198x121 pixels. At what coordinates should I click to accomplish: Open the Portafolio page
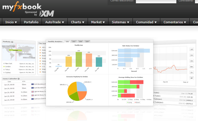[x=31, y=22]
